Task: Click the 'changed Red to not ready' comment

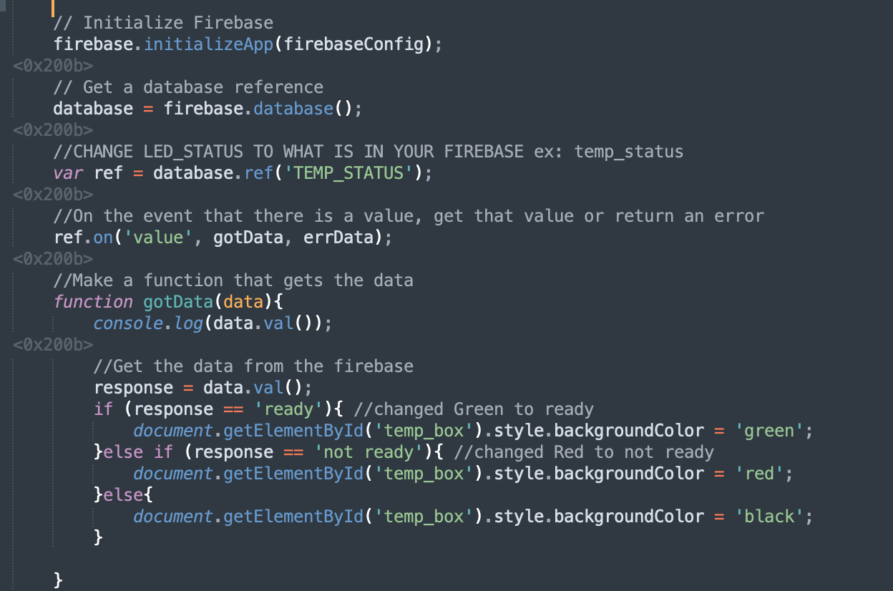Action: tap(583, 452)
